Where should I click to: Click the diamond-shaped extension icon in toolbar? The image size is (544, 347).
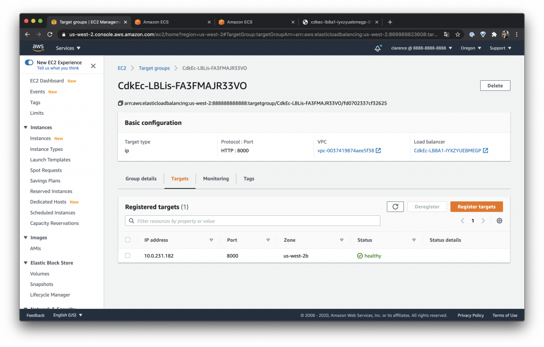tap(483, 35)
